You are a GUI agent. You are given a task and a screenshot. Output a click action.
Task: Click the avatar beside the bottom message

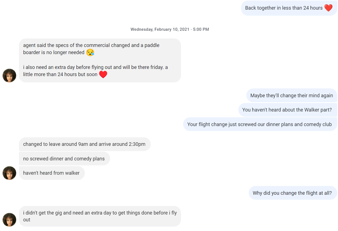click(9, 220)
